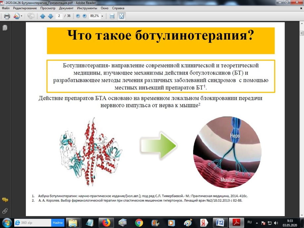Open the zoom percentage dropdown

click(x=102, y=16)
